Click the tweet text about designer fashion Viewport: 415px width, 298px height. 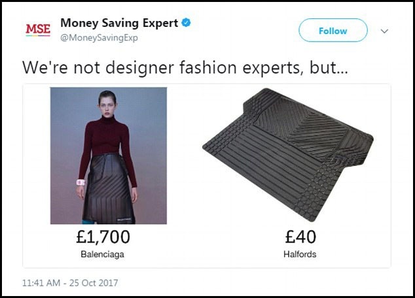(185, 67)
